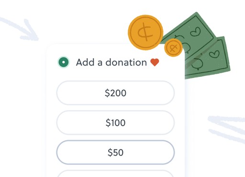This screenshot has width=245, height=177.
Task: Click the small gold coin icon
Action: coord(173,47)
